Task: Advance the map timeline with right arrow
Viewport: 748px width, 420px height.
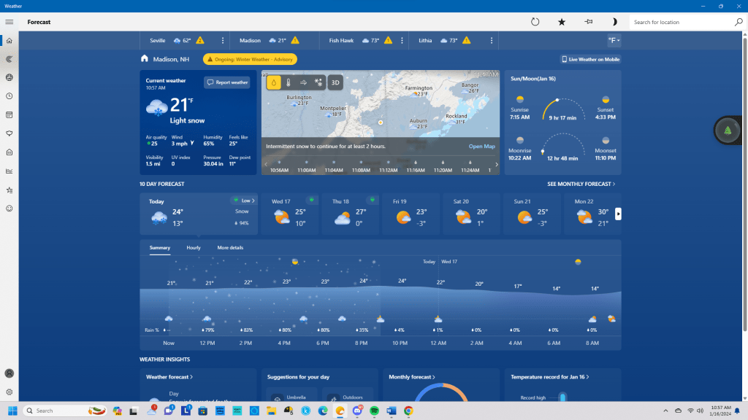Action: [497, 164]
